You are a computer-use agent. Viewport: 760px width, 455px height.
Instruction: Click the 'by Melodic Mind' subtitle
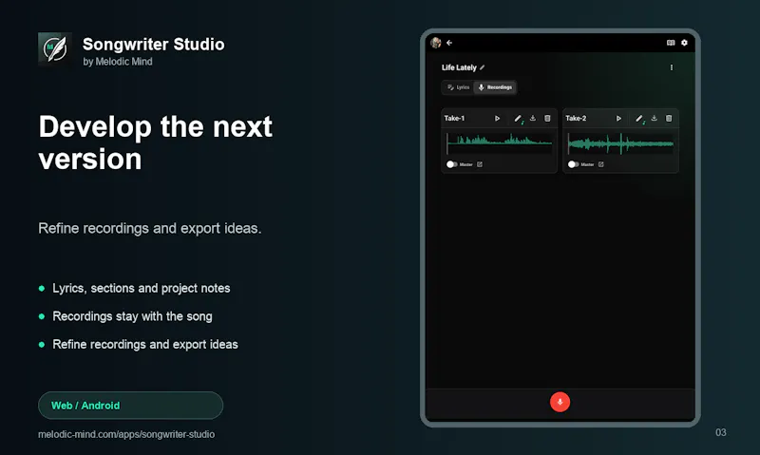[x=117, y=62]
